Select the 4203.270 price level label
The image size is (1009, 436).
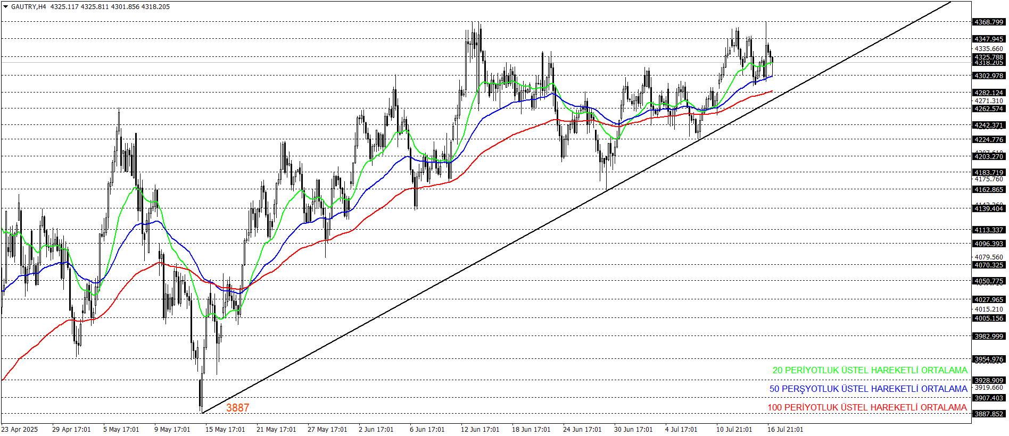989,156
